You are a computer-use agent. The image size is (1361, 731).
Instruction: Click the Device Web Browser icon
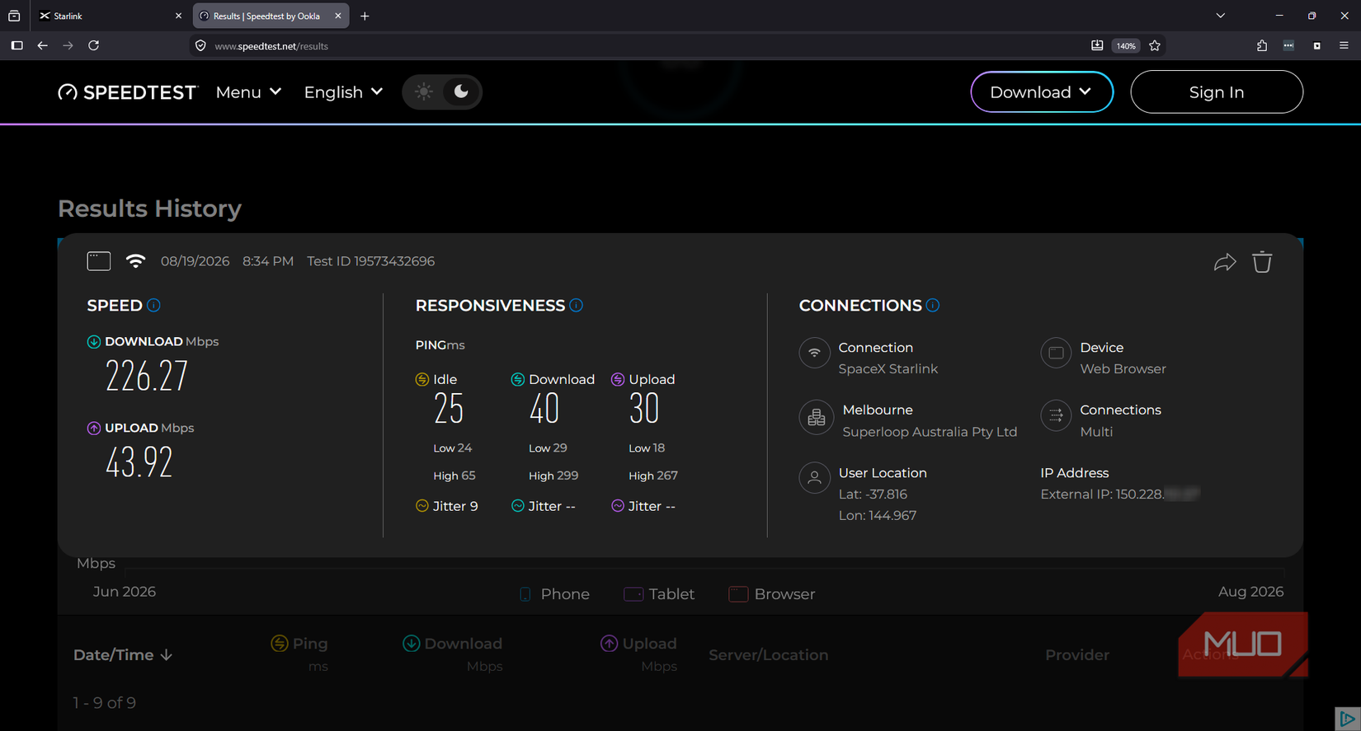[x=1056, y=353]
